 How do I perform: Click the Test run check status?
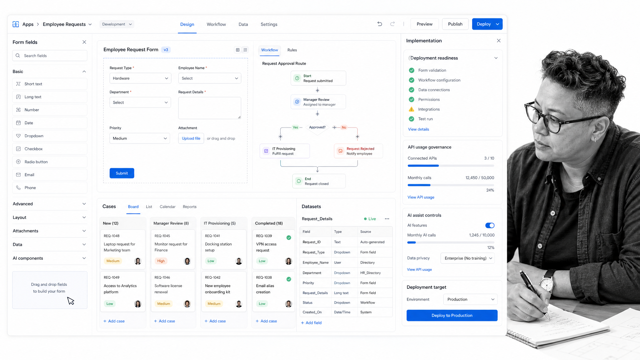[412, 119]
